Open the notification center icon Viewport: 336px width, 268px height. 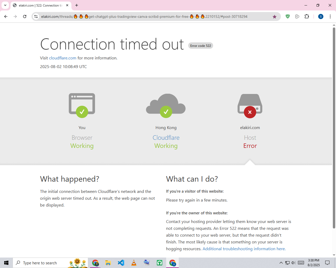tap(327, 263)
